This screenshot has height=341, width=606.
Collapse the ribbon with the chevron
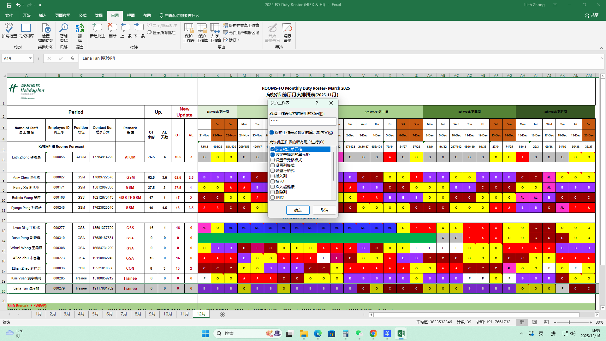click(601, 48)
